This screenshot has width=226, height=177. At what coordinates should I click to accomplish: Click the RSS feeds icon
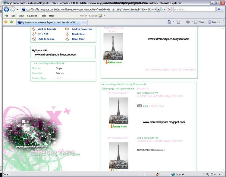click(178, 22)
